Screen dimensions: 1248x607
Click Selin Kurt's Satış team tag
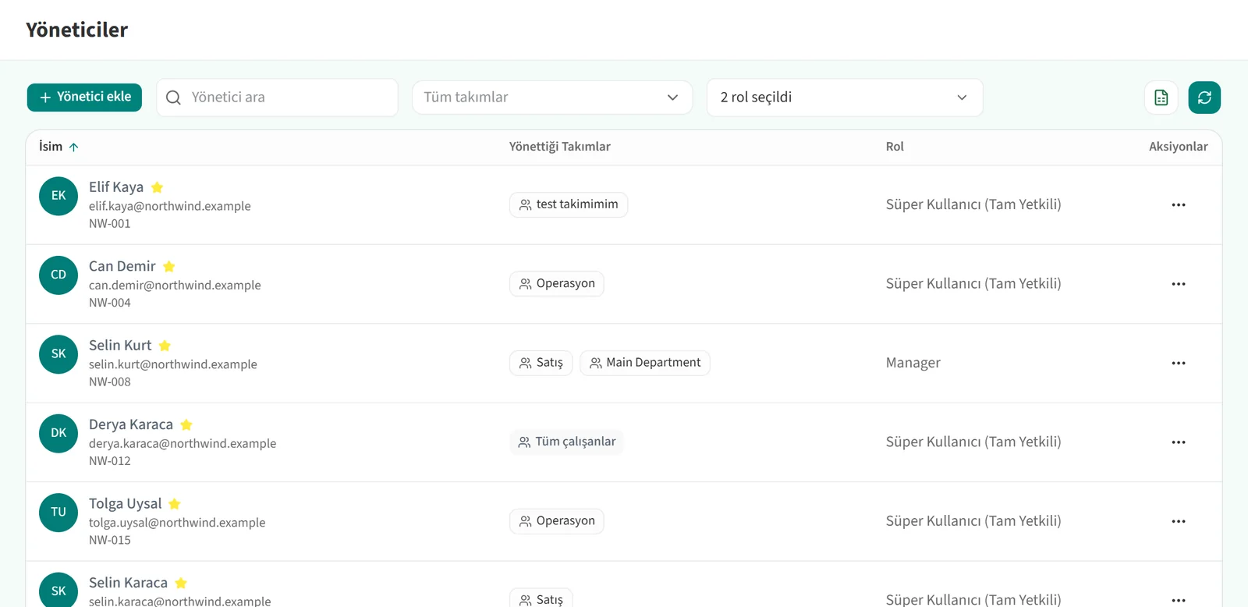(541, 363)
